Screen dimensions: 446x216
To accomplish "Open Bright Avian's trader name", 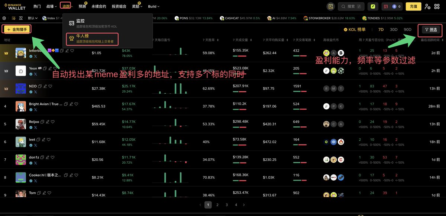I will coord(46,104).
